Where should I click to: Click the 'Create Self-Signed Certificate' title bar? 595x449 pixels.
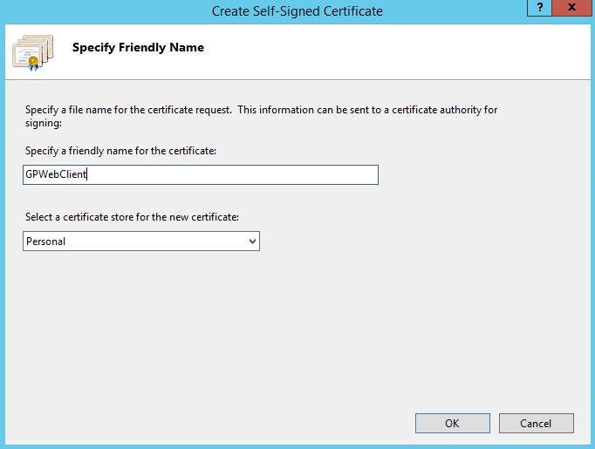(297, 10)
